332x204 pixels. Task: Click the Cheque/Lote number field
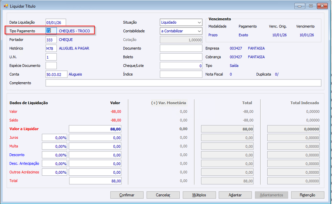181,66
